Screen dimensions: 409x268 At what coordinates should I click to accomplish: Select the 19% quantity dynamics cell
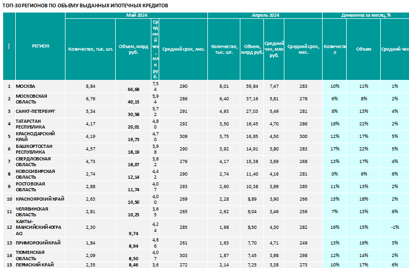tap(335, 124)
